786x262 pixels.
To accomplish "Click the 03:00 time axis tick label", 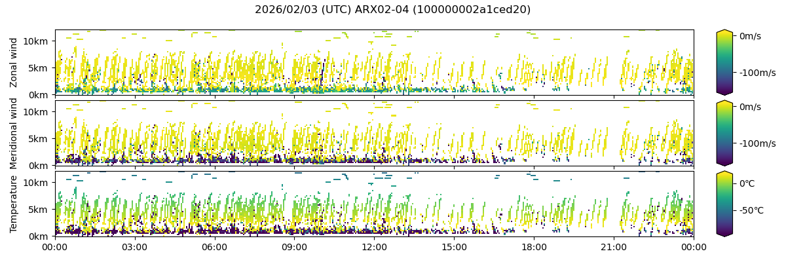I will [134, 247].
